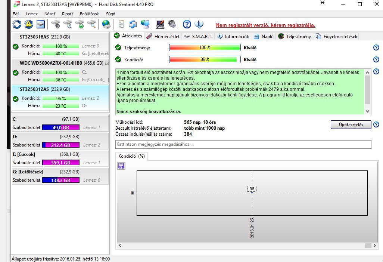The image size is (383, 262).
Task: Click the envelope with arrows icon
Action: (133, 24)
